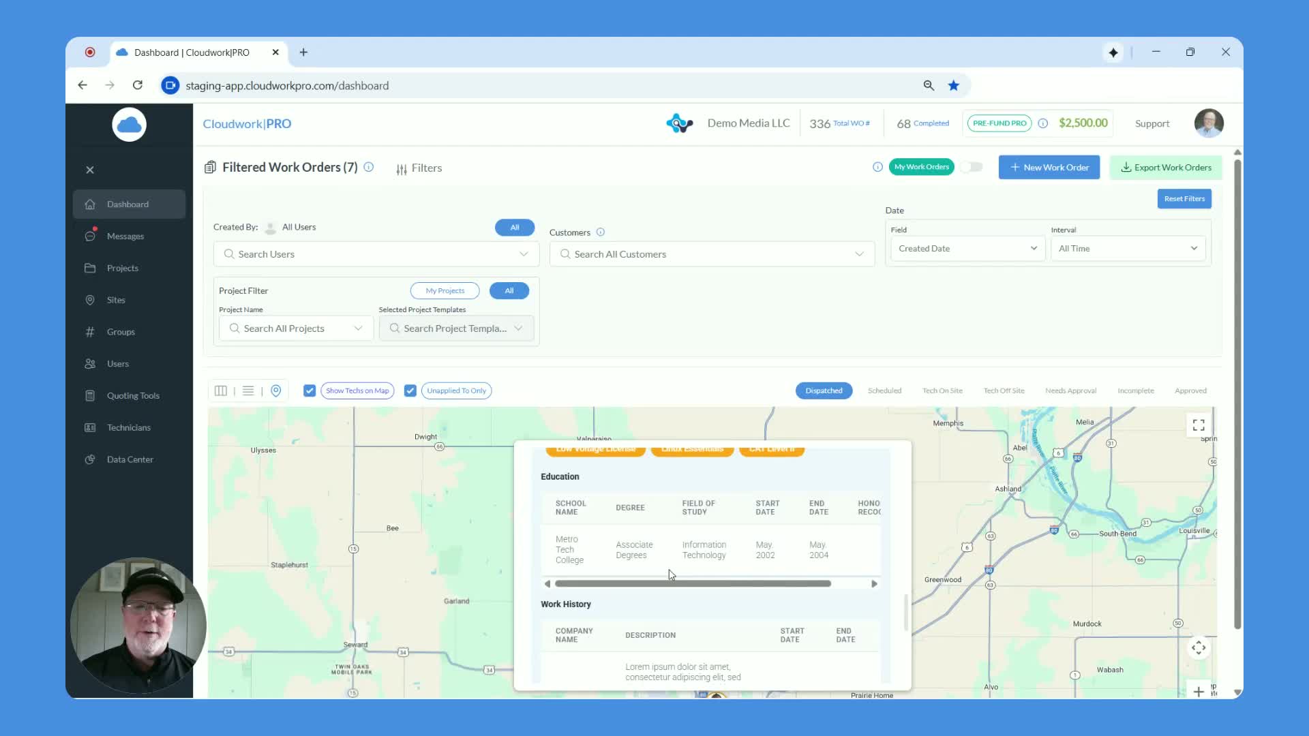Open the Search Users dropdown
Screen dimensions: 1309x736
click(376, 254)
